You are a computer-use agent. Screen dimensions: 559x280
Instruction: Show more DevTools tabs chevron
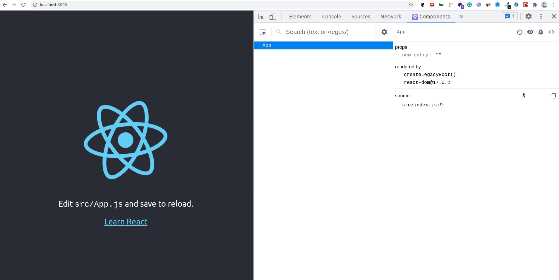[461, 17]
